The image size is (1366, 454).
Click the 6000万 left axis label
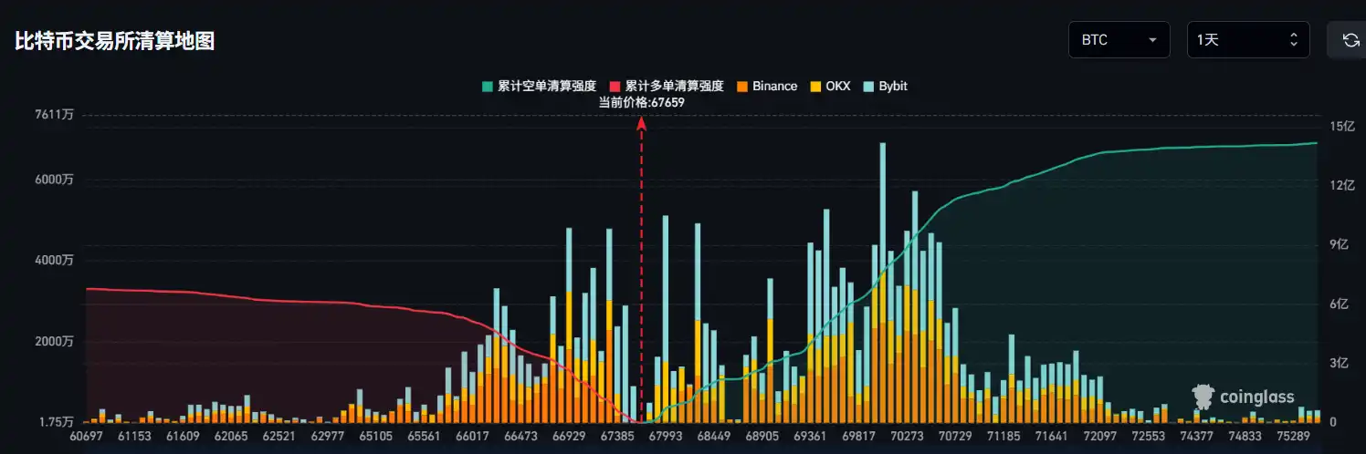coord(54,180)
